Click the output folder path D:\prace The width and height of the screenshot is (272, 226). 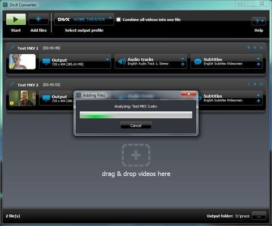coord(242,216)
